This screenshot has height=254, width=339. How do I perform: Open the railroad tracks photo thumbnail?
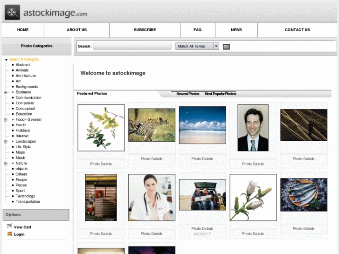coord(304,125)
